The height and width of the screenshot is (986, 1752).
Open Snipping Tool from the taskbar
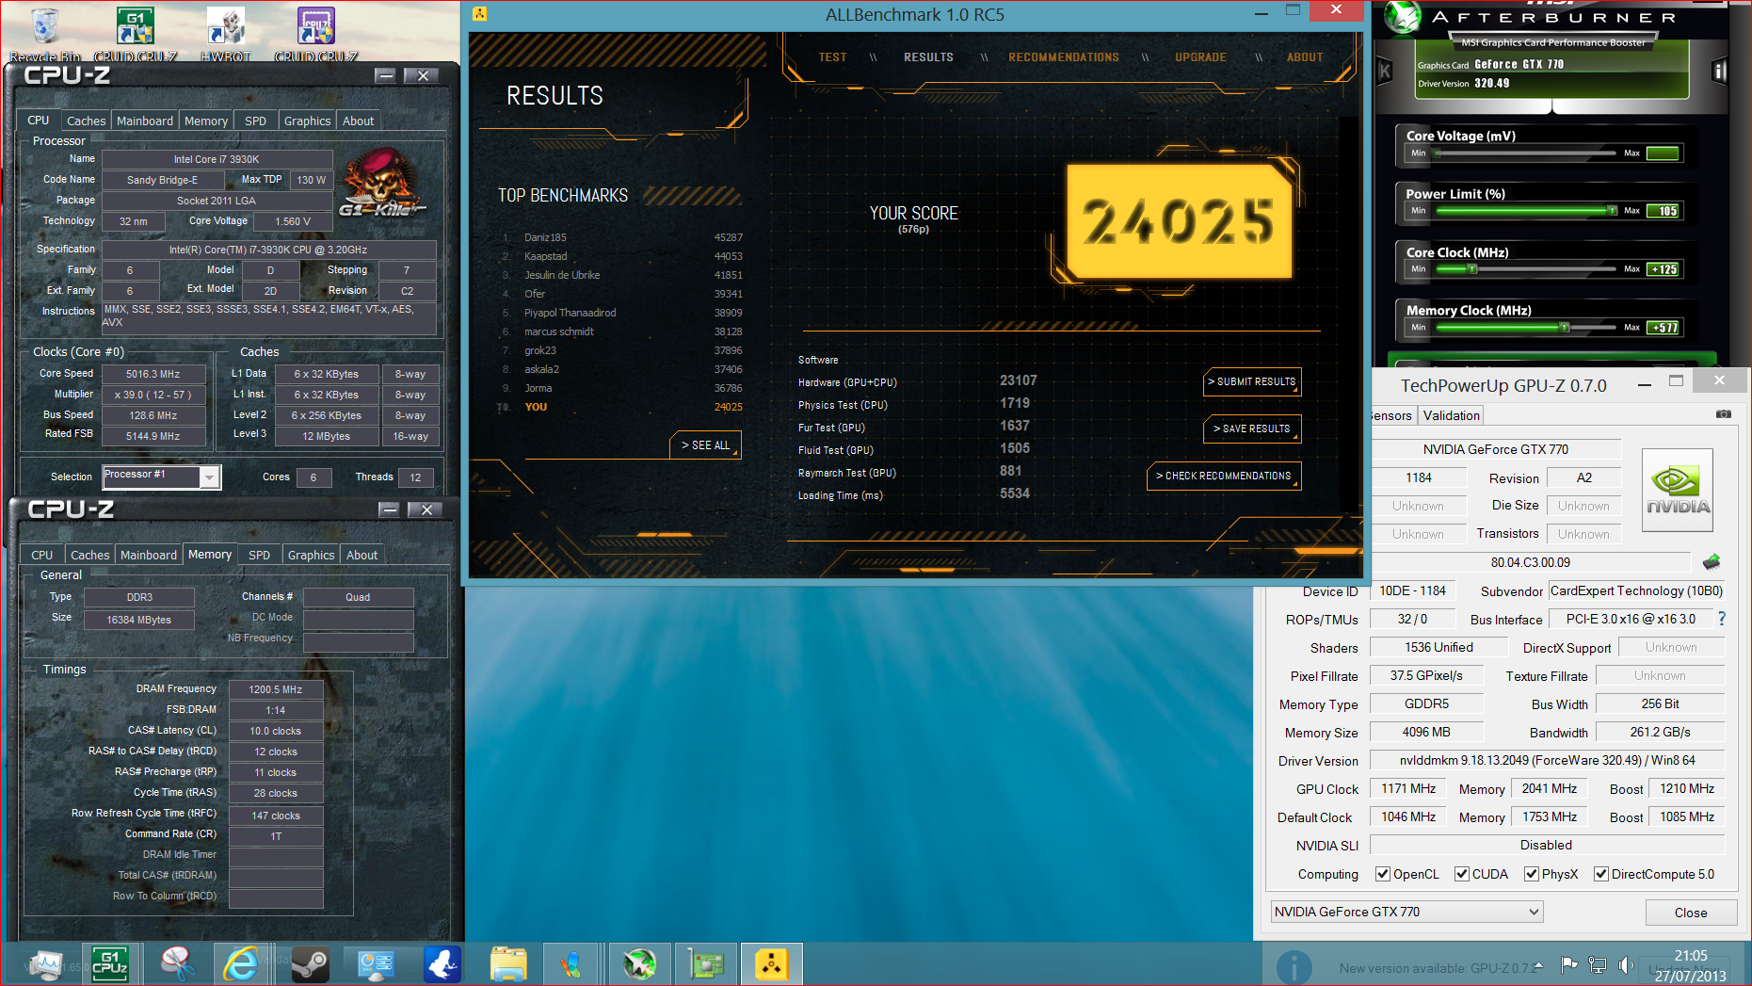(176, 964)
